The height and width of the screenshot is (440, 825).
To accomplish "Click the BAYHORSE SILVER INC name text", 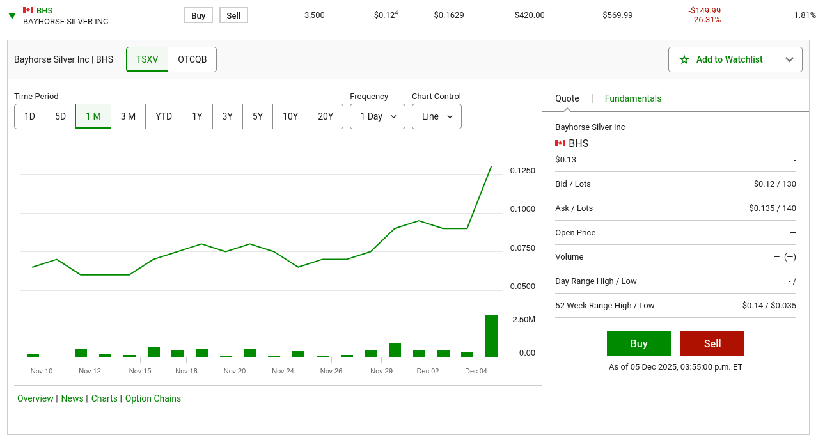I will click(66, 22).
